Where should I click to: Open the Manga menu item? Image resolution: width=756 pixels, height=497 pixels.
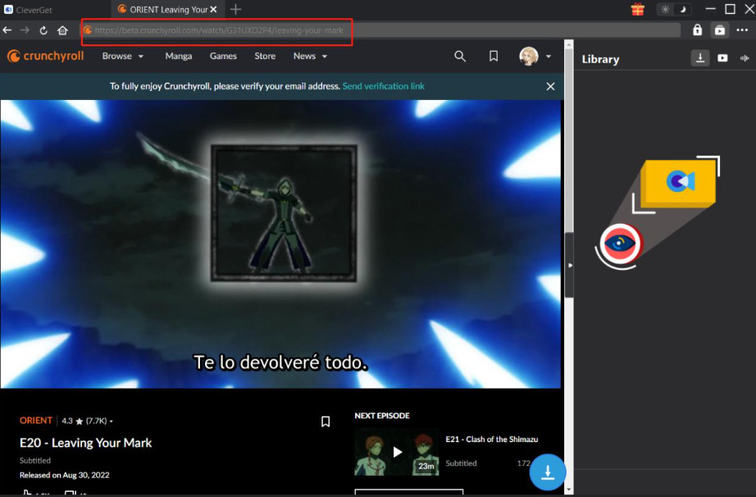tap(178, 56)
